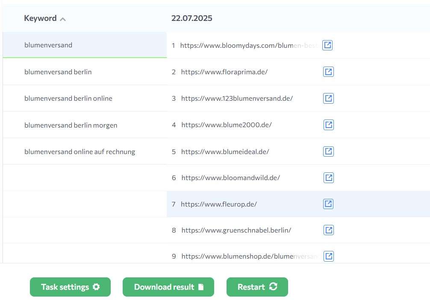
Task: Select keyword 'blumenversand berlin morgen'
Action: tap(71, 125)
